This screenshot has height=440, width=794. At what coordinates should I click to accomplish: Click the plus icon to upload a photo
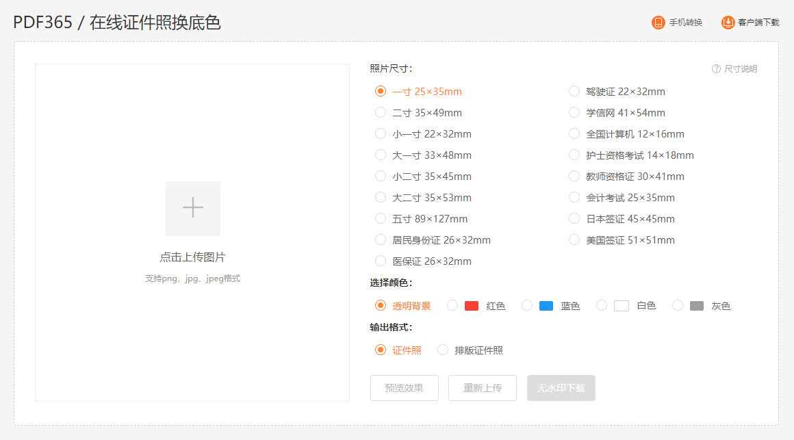pyautogui.click(x=192, y=207)
